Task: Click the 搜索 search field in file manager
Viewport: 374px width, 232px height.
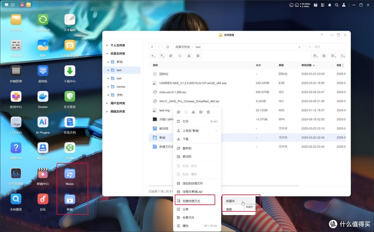Action: (x=326, y=47)
